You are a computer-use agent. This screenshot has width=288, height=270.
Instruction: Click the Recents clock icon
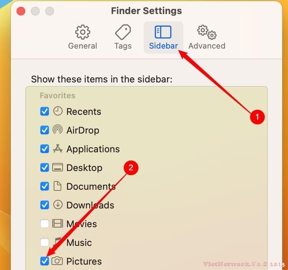click(58, 111)
